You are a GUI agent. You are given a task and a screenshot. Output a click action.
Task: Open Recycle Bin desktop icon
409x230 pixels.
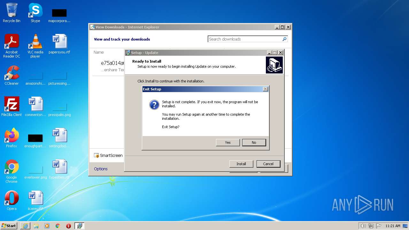point(12,13)
